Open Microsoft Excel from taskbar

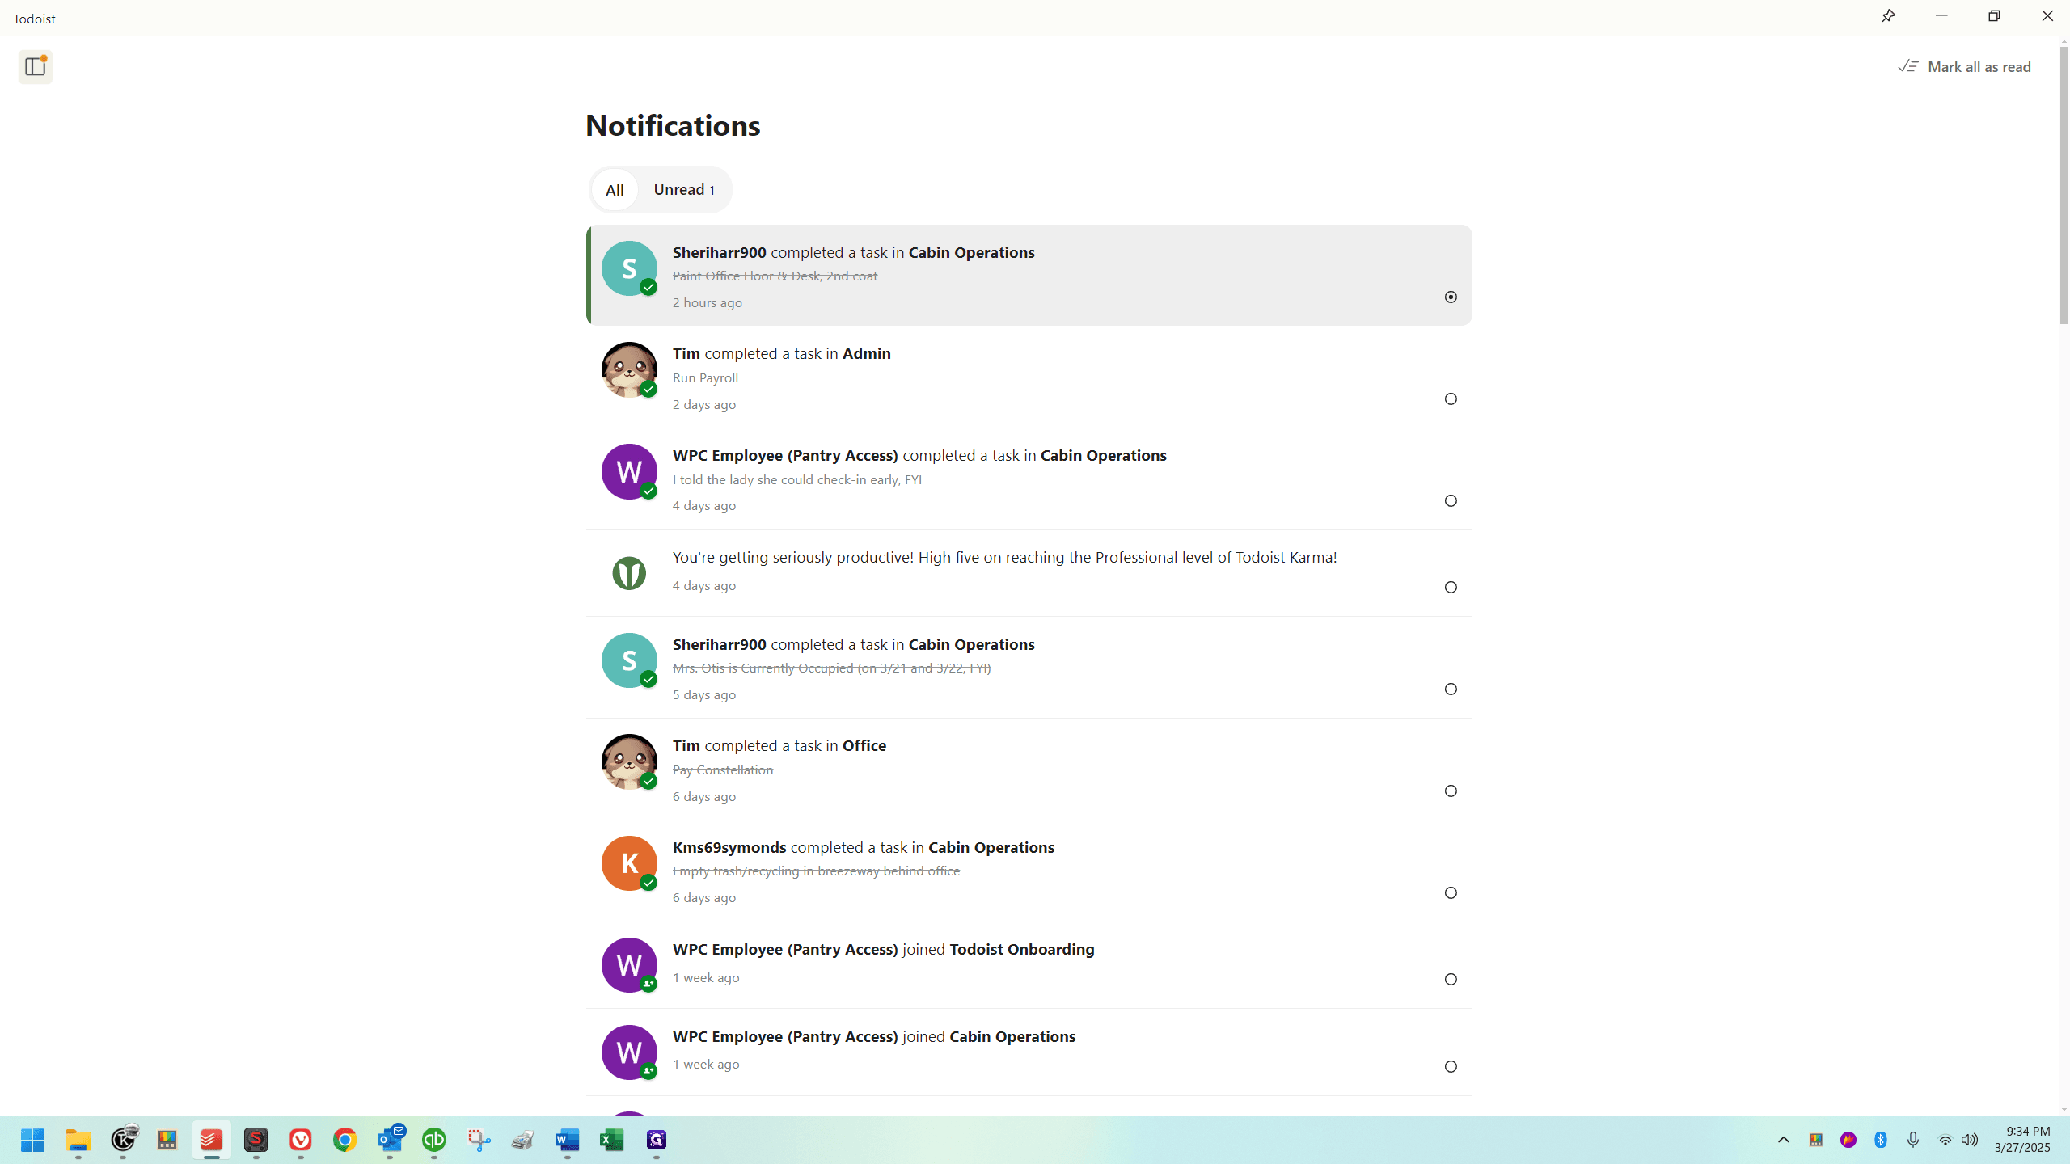pyautogui.click(x=612, y=1140)
